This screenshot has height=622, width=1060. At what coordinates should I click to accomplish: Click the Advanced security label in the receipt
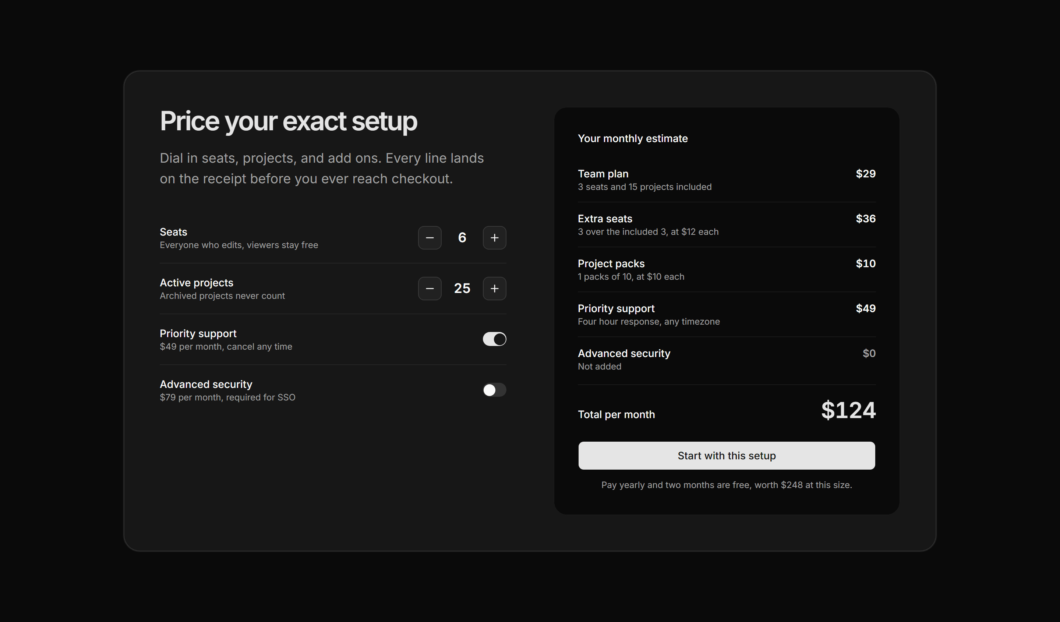(624, 354)
